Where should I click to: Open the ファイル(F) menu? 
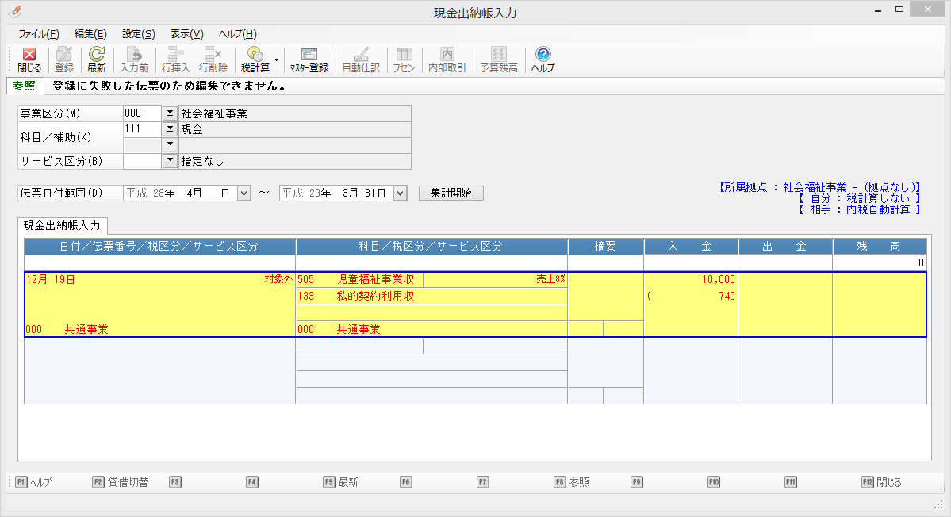pos(38,34)
